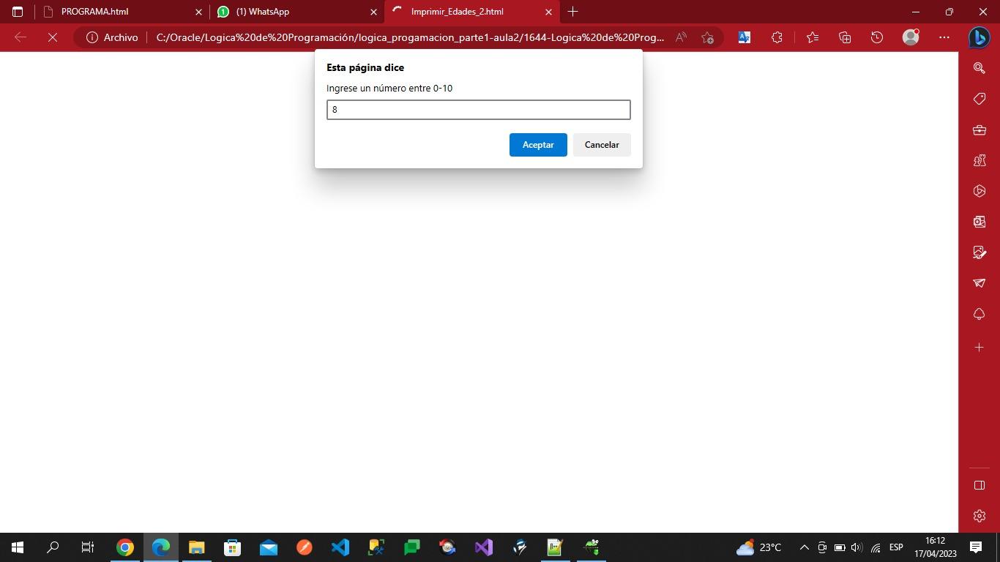Focus the number input field containing 8

[x=478, y=110]
